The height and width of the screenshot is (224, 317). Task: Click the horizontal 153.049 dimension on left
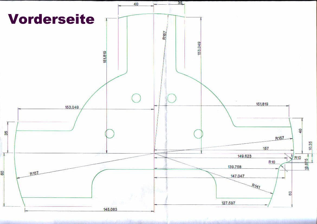click(x=71, y=107)
